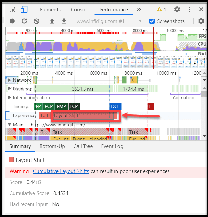Click the Cumulative Score value 0.4534
208x217 pixels.
click(61, 193)
